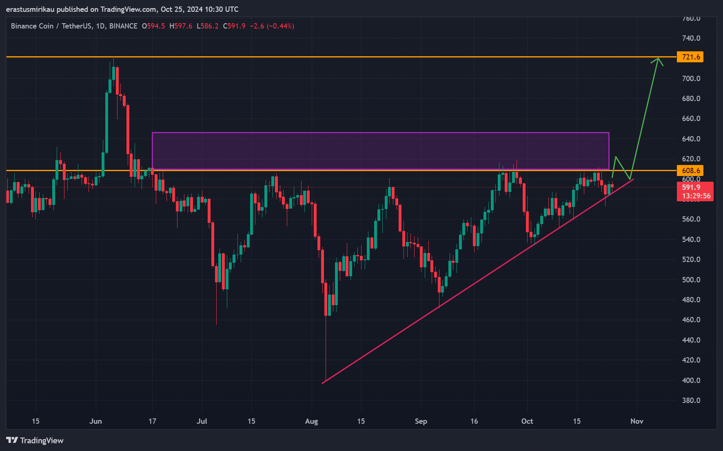
Task: Click the low value L586.2
Action: coord(207,26)
